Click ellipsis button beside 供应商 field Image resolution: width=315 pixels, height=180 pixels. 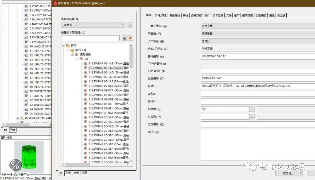252,117
